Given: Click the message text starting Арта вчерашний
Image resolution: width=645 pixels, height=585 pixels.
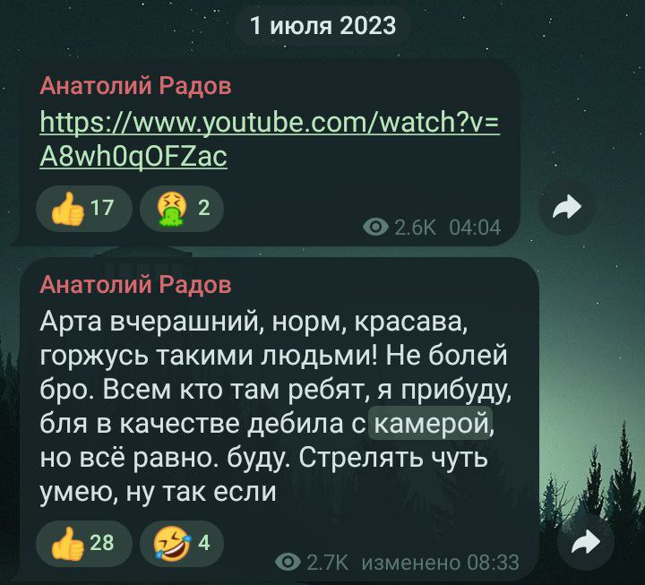Looking at the screenshot, I should click(276, 407).
